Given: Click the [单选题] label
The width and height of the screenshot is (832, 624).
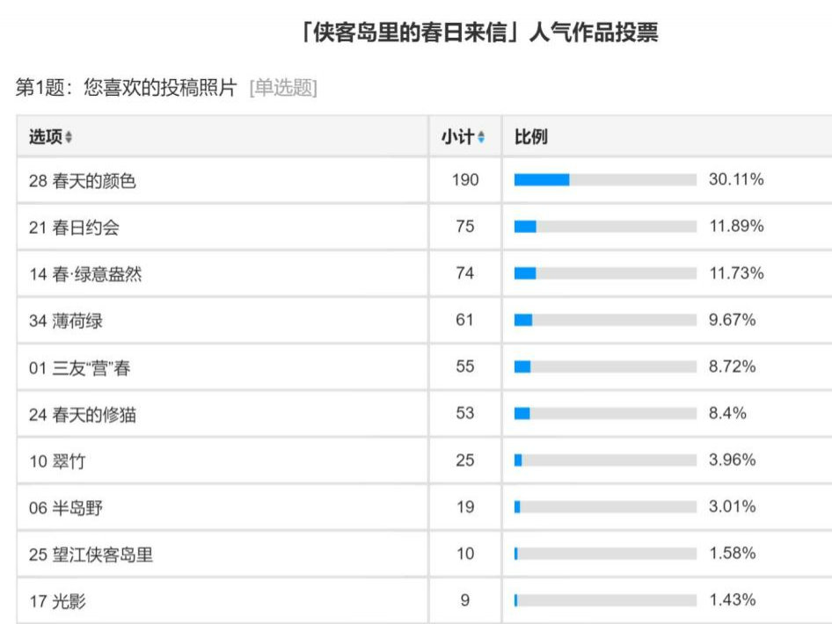Looking at the screenshot, I should [x=283, y=88].
